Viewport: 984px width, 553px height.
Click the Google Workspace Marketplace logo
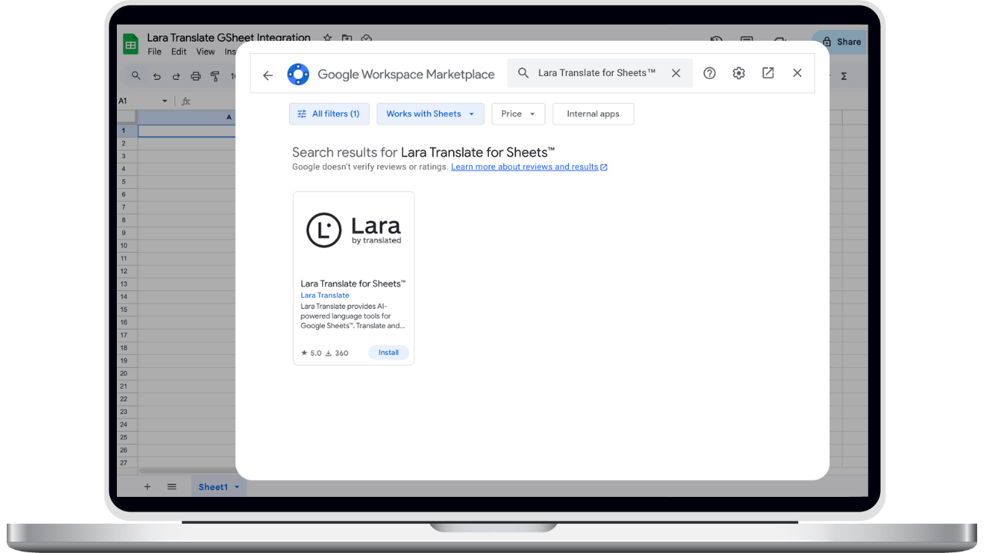click(x=298, y=74)
